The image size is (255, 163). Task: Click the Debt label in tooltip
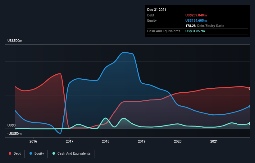151,15
